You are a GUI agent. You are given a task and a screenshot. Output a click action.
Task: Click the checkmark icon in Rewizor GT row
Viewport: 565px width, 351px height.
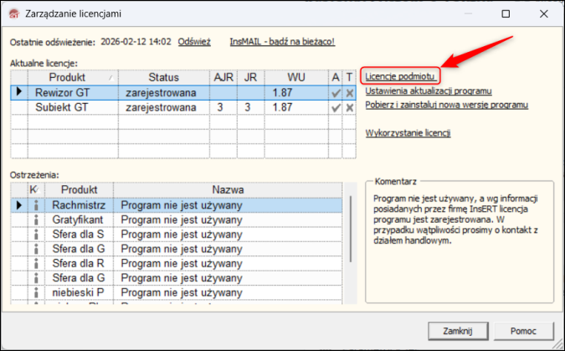336,93
